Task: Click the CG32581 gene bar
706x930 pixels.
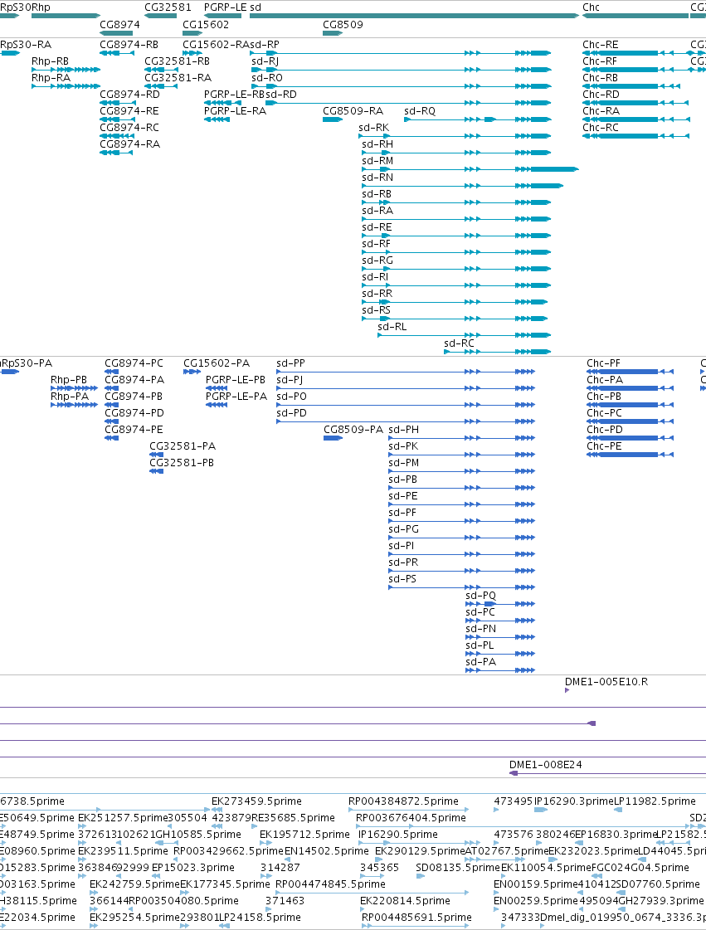Action: pos(160,16)
